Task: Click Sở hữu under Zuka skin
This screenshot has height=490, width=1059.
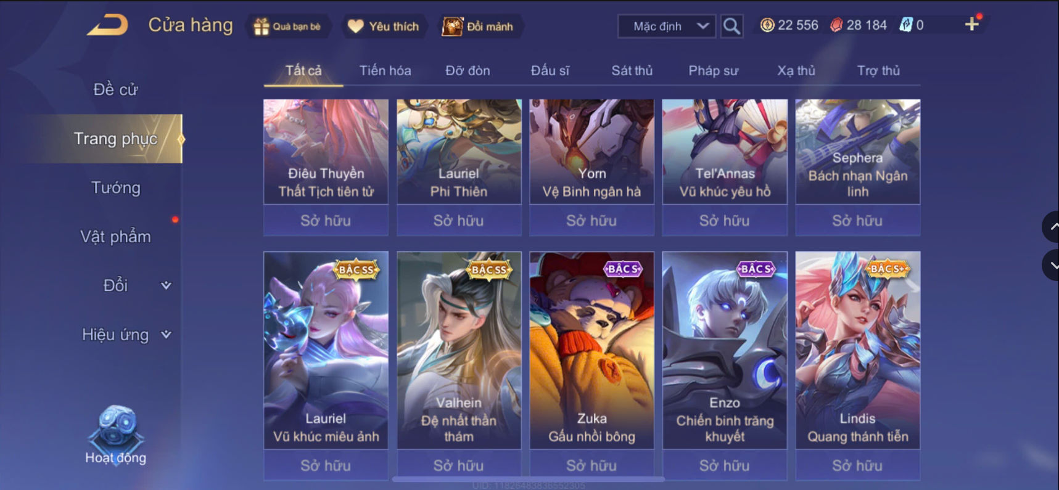Action: [x=591, y=465]
